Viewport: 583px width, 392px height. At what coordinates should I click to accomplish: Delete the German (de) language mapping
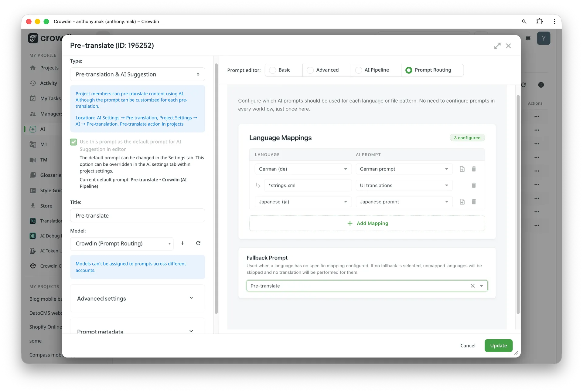coord(474,169)
